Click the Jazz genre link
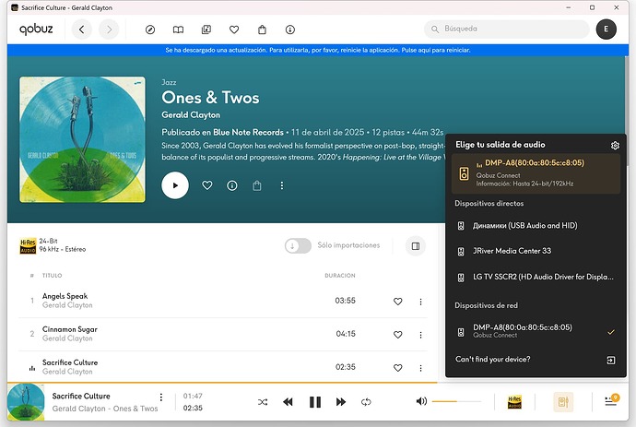 169,82
